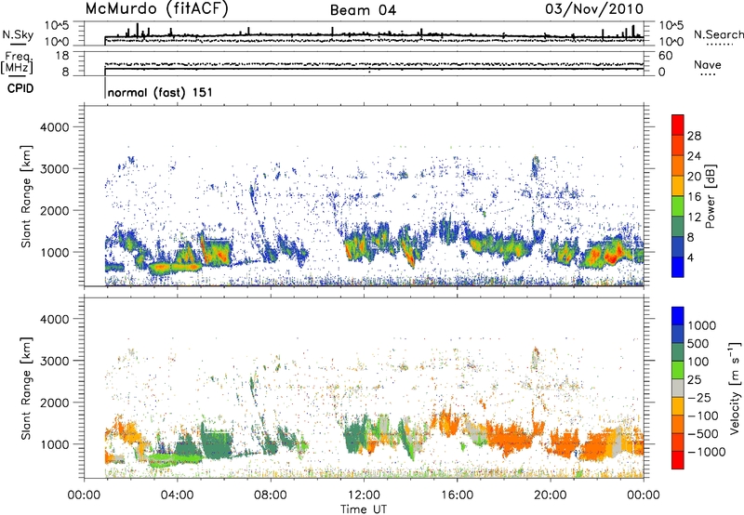Click the Nave legend label
744x515 pixels.
(x=708, y=65)
